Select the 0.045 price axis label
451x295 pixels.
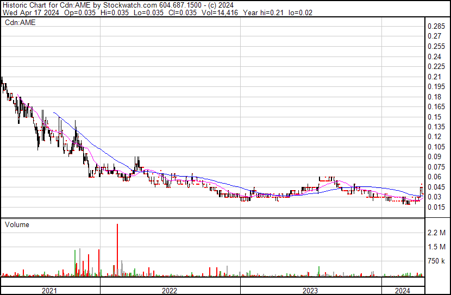436,187
